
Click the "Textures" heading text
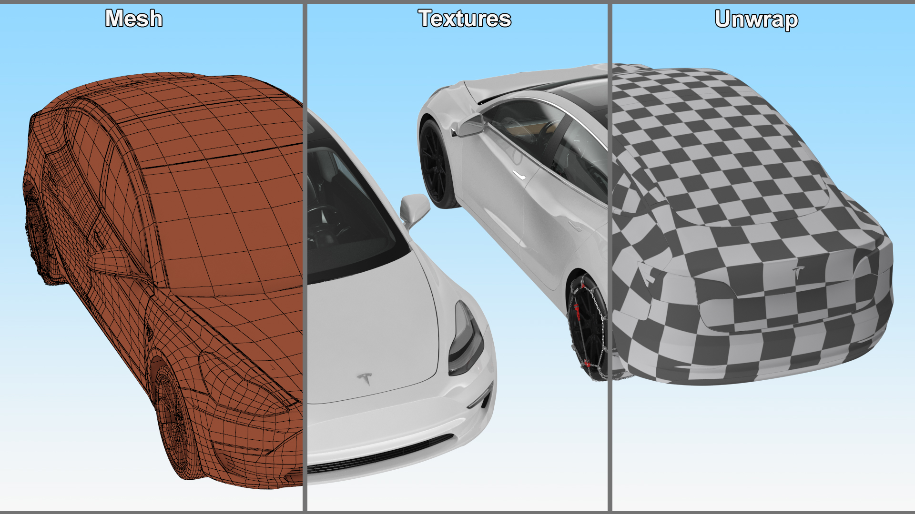tap(465, 19)
